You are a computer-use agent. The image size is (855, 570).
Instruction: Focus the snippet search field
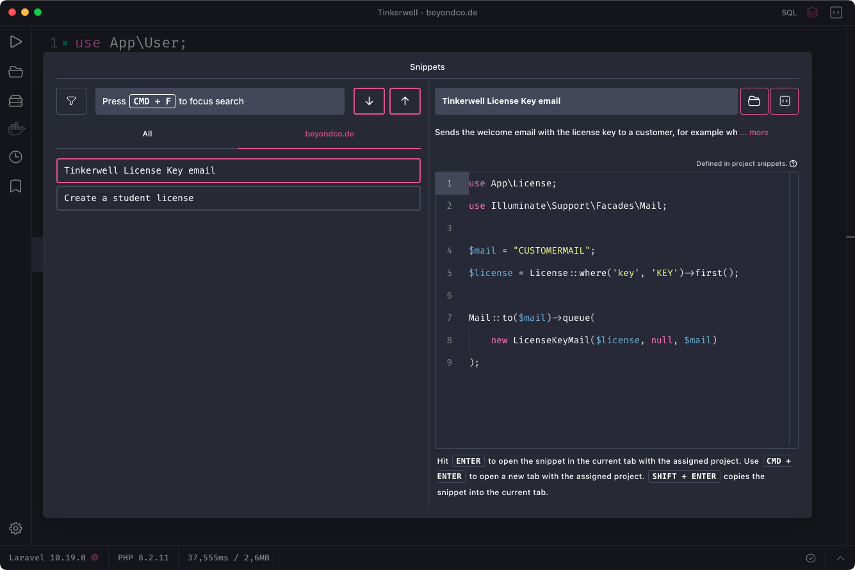[x=220, y=101]
